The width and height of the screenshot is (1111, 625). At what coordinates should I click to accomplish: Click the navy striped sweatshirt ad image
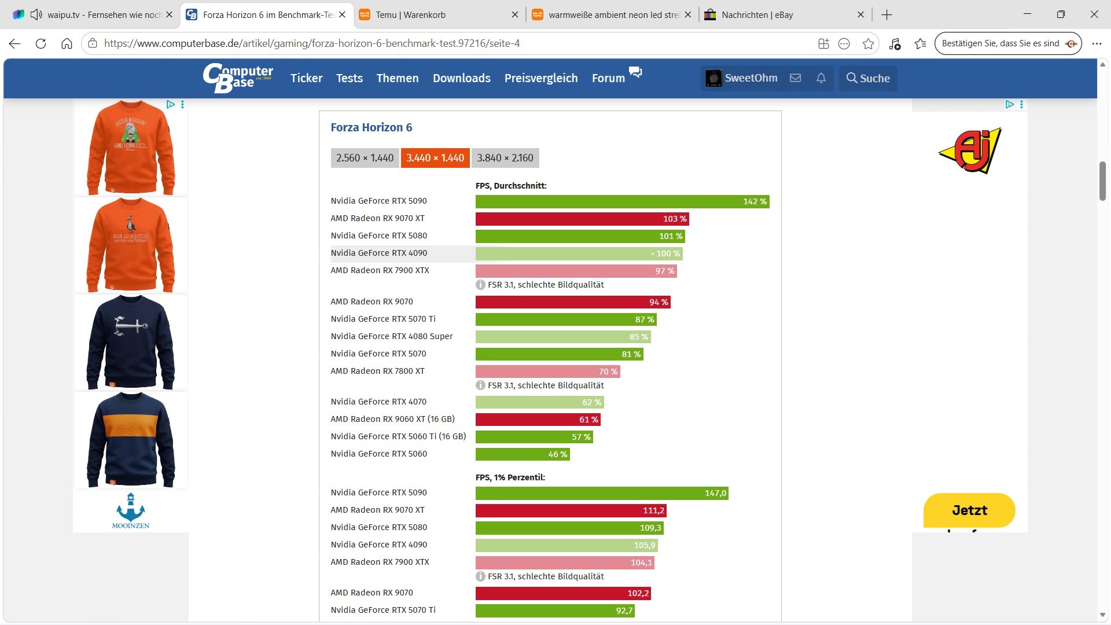coord(131,439)
